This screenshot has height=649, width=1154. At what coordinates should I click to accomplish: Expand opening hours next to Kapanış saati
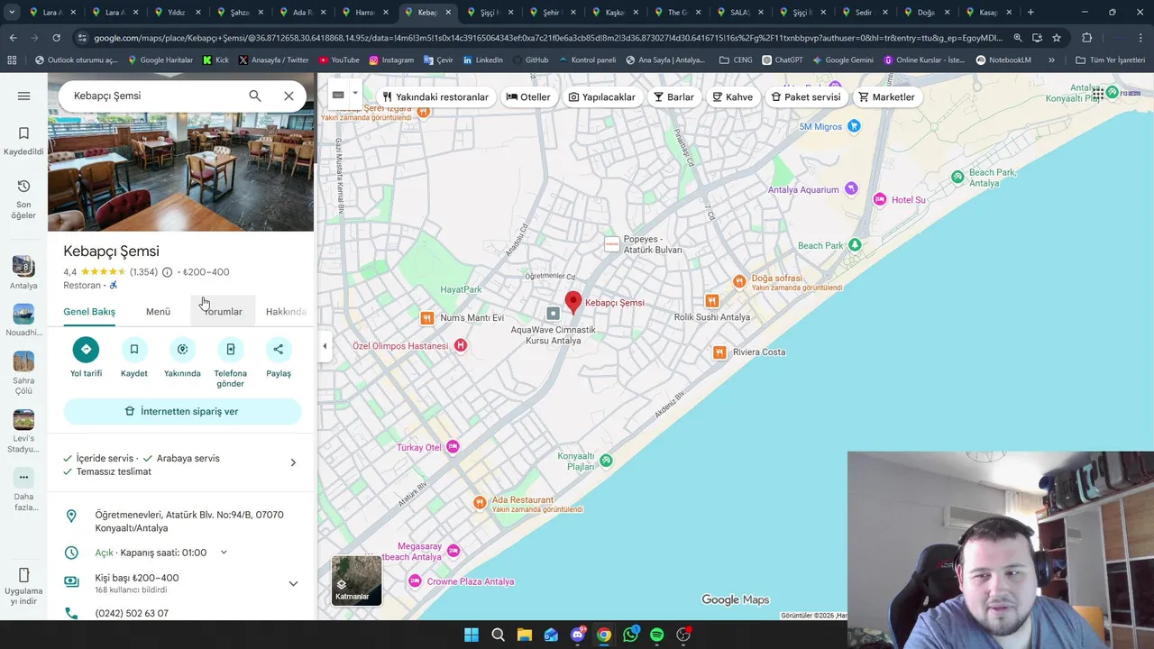tap(224, 553)
